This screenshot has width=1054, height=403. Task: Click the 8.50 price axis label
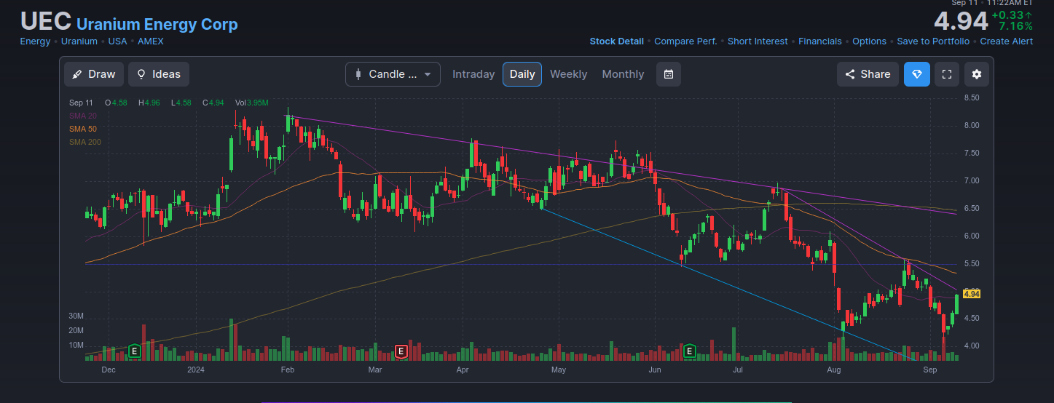click(972, 97)
